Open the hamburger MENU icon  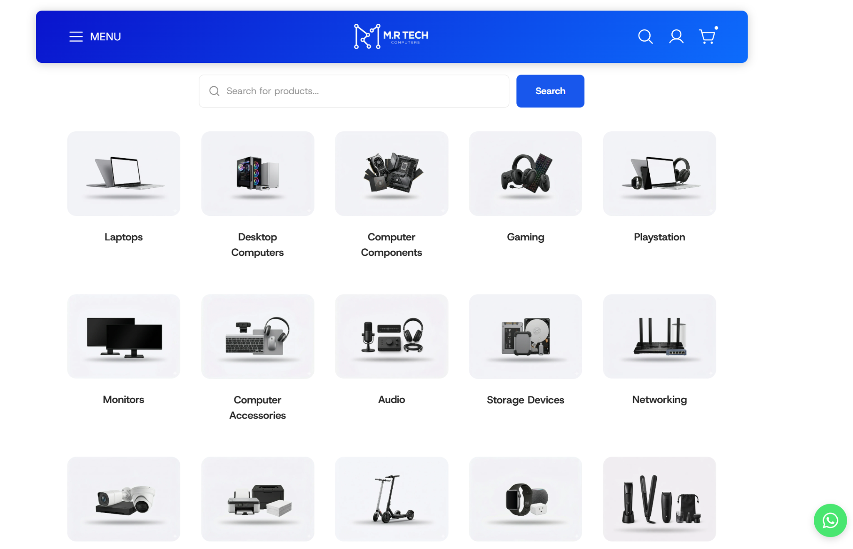(76, 37)
